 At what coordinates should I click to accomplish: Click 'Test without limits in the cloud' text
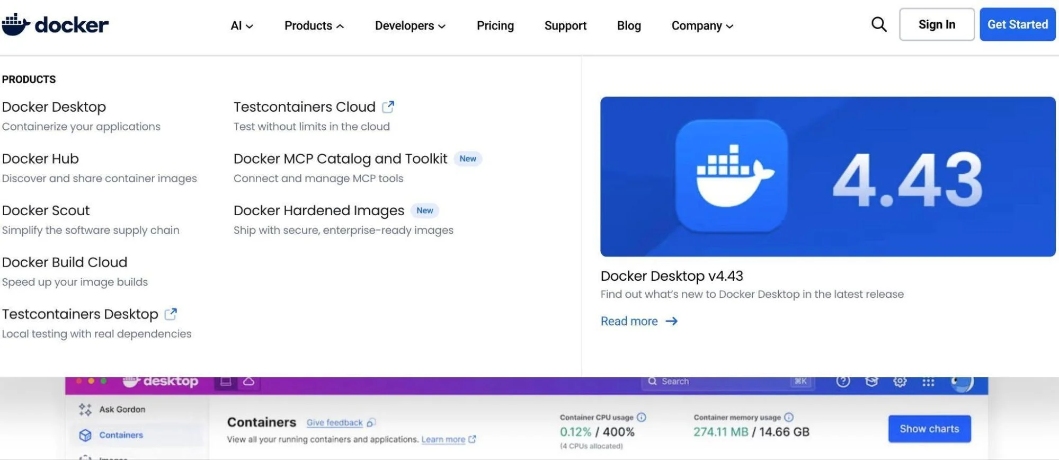[x=312, y=127]
